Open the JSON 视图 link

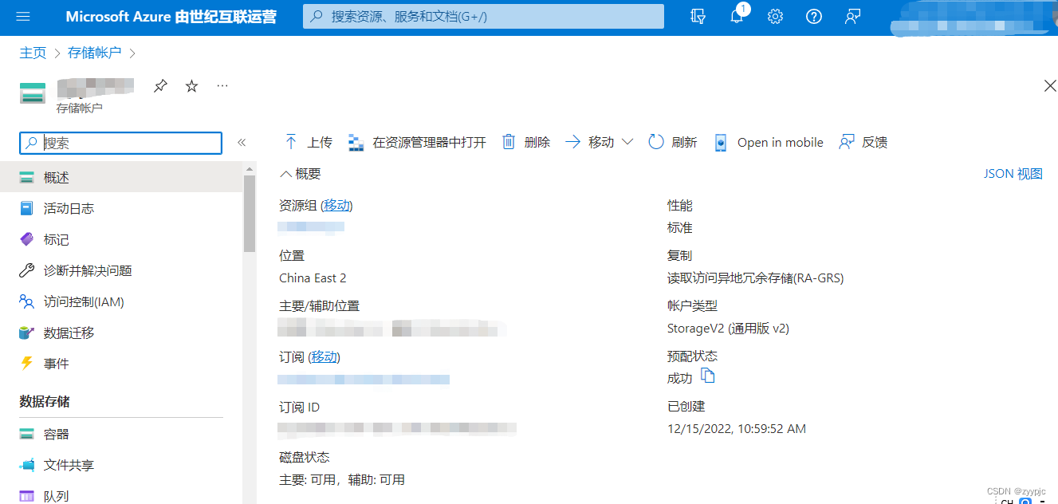coord(1013,174)
